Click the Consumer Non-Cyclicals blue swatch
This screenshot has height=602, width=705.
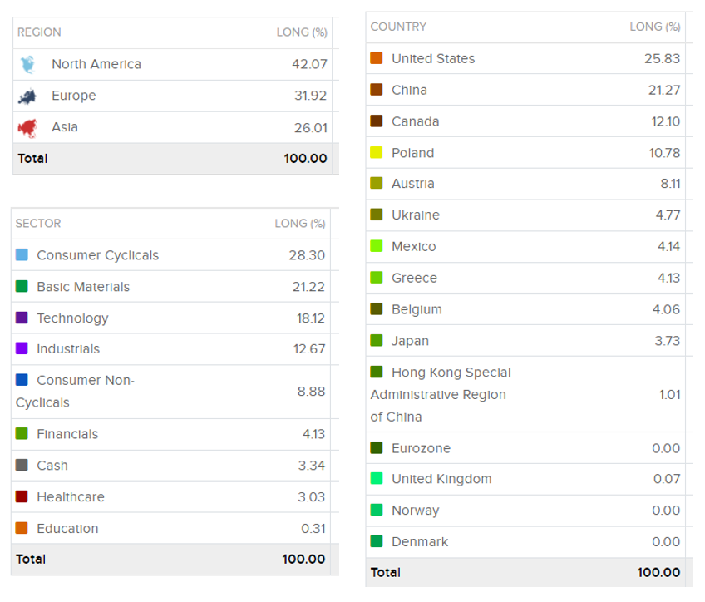click(22, 380)
